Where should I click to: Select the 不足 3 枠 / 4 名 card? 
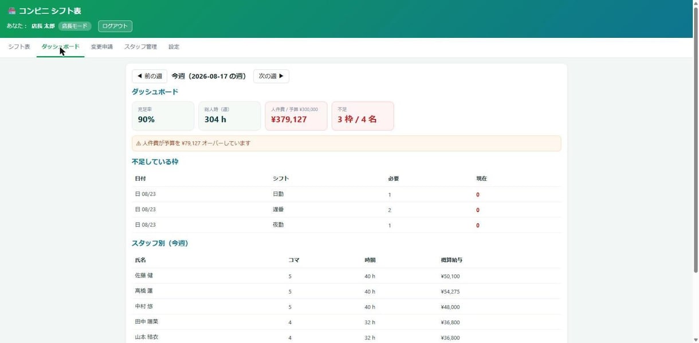pyautogui.click(x=363, y=116)
